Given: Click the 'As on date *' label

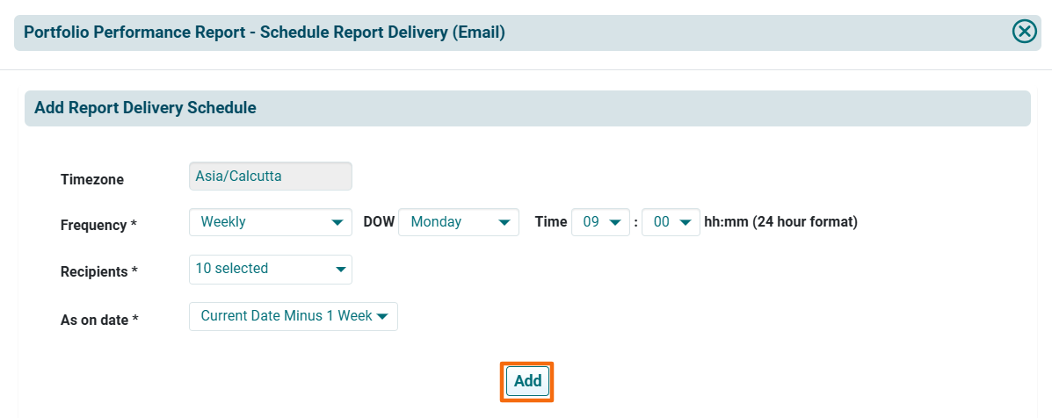Looking at the screenshot, I should (x=99, y=320).
